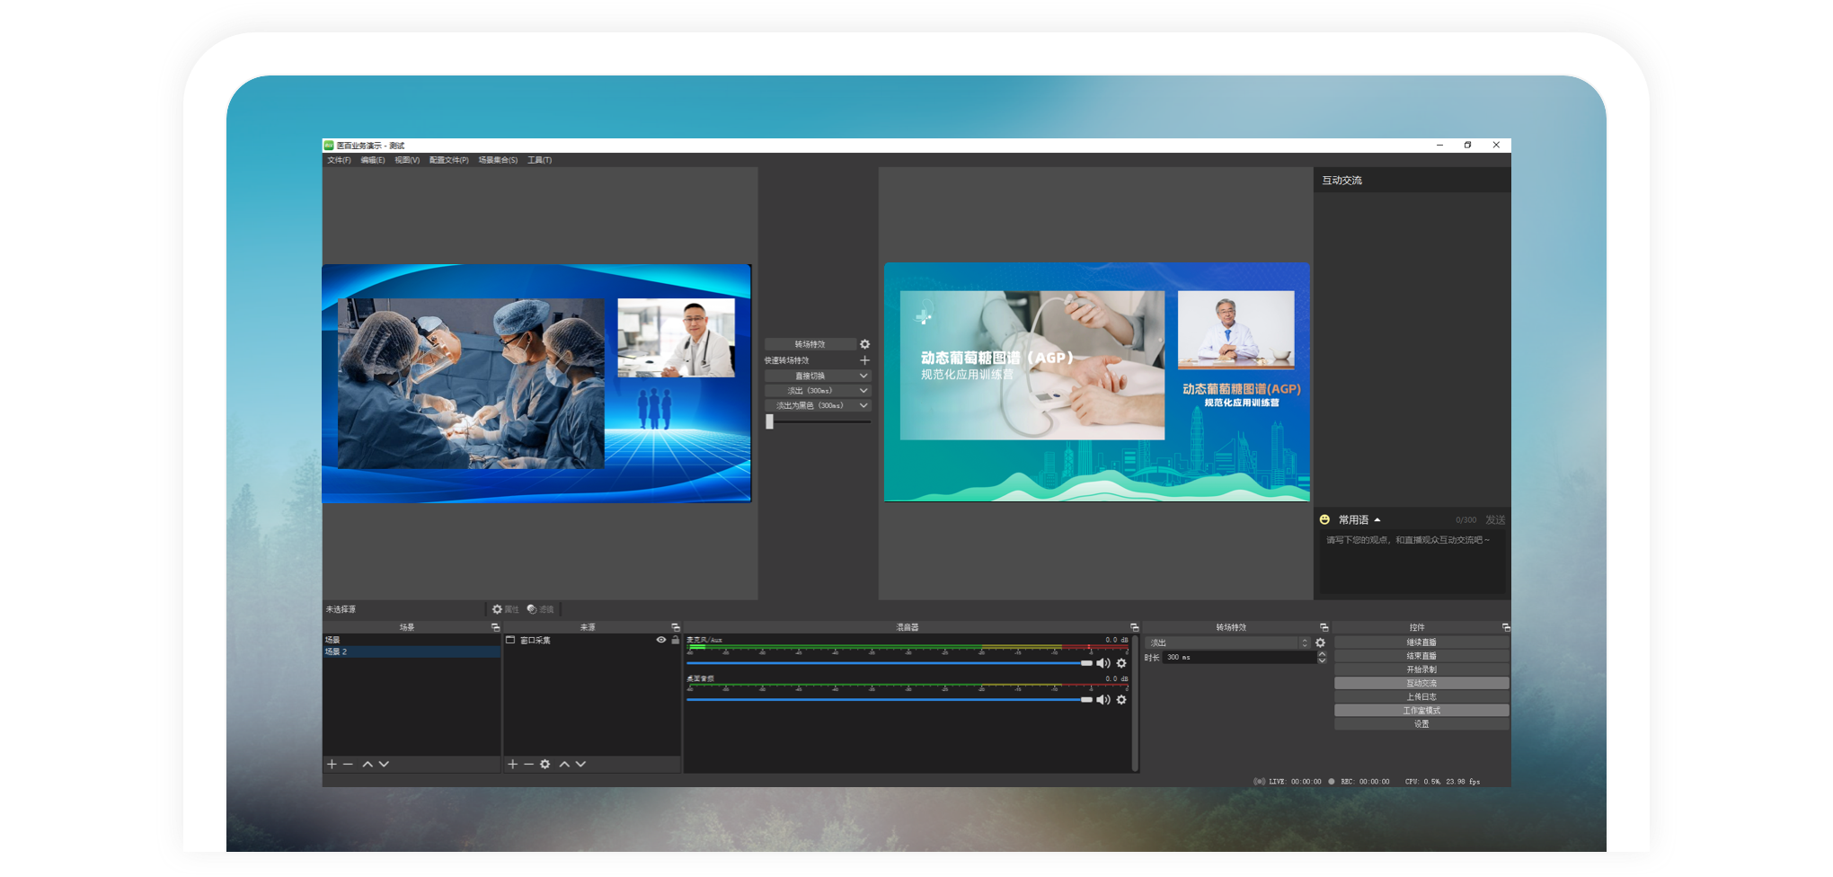Pop out the 场景 dock panel

click(x=495, y=627)
